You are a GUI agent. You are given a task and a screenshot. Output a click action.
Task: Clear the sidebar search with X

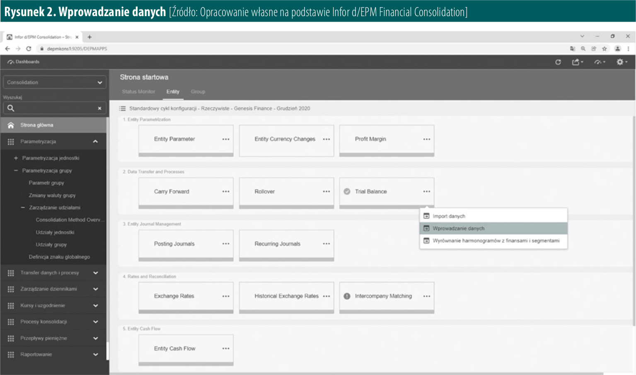[x=99, y=108]
